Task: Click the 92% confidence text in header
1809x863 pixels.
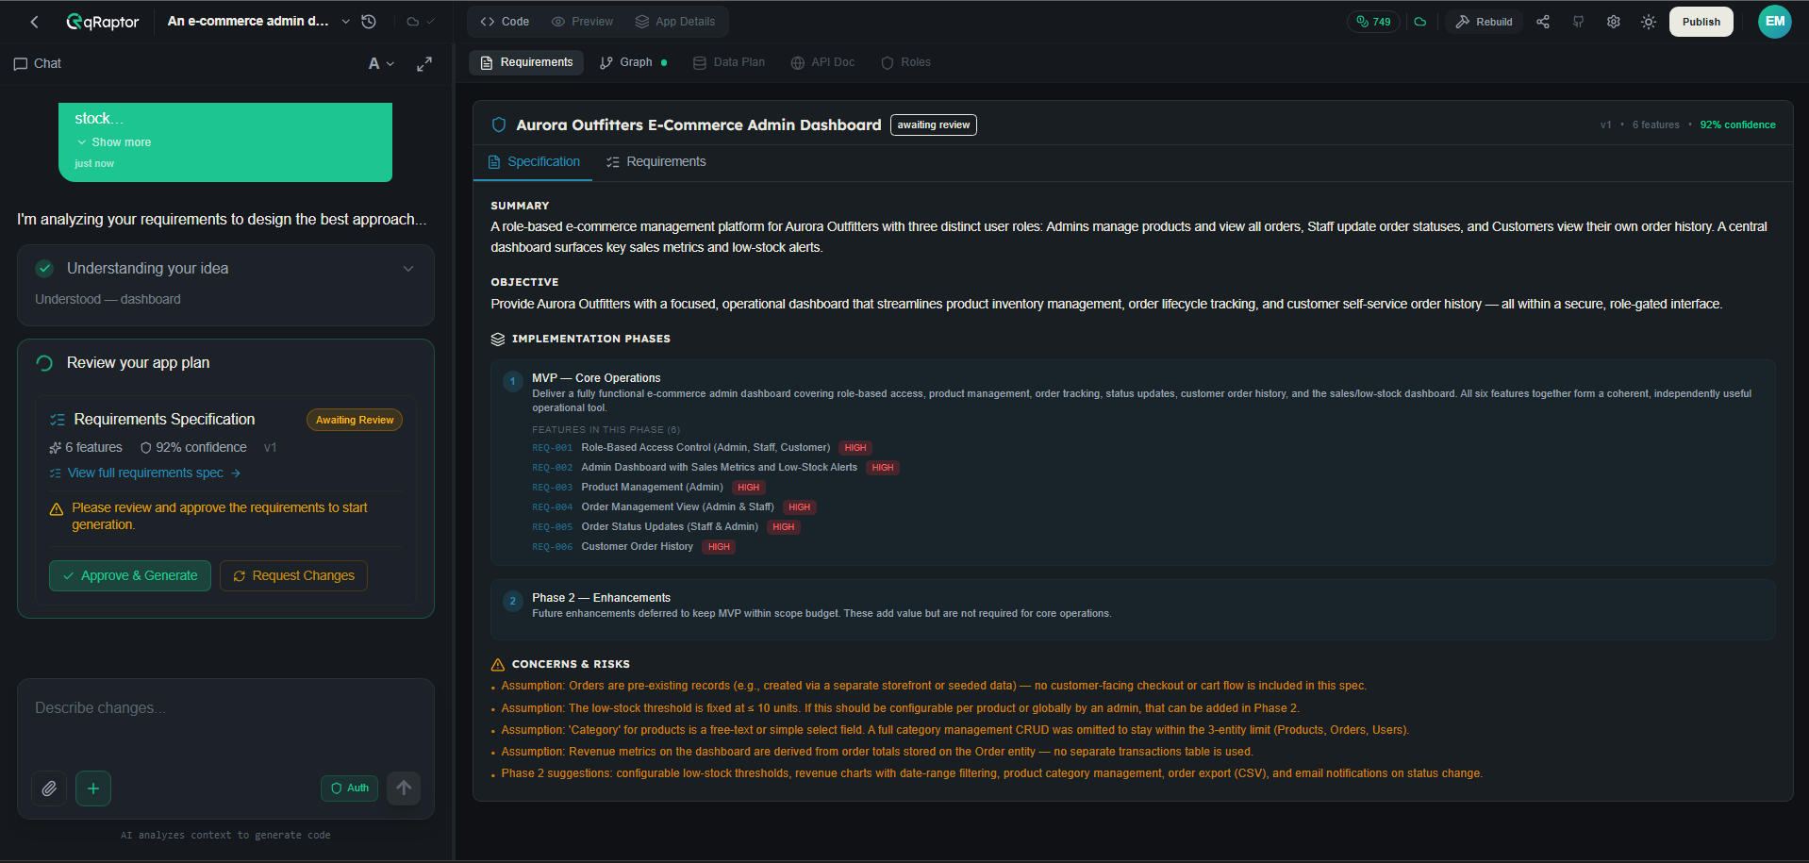Action: pos(1737,124)
